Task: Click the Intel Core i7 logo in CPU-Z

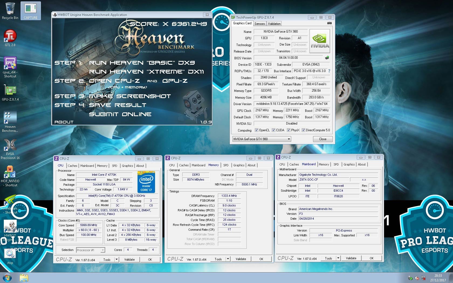Action: [x=146, y=182]
